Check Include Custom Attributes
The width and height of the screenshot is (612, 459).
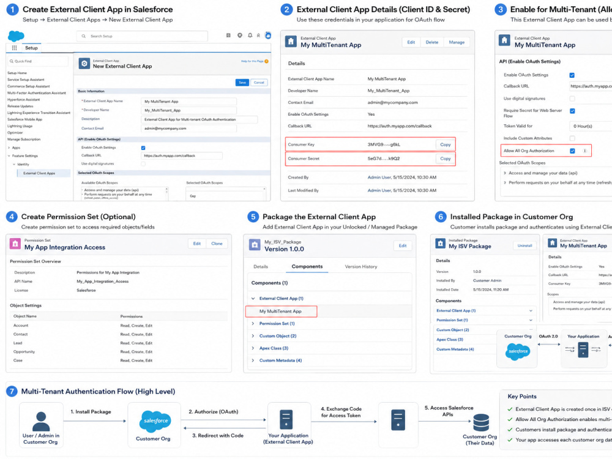click(572, 138)
